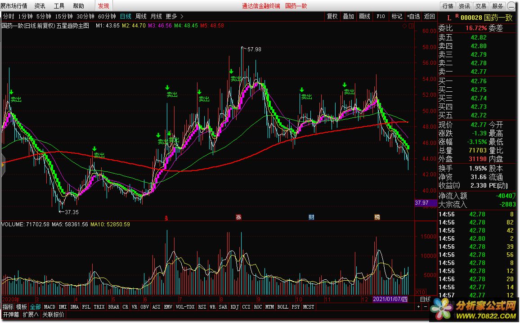Switch to 周线 weekly chart

[x=141, y=16]
